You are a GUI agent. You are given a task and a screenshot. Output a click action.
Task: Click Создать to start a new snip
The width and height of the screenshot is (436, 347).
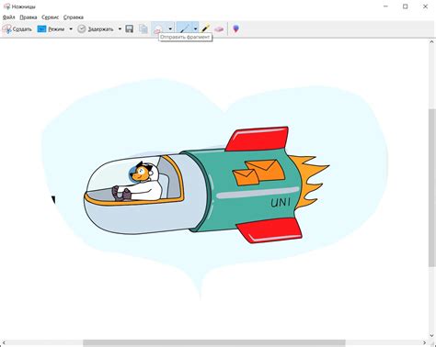pos(17,29)
